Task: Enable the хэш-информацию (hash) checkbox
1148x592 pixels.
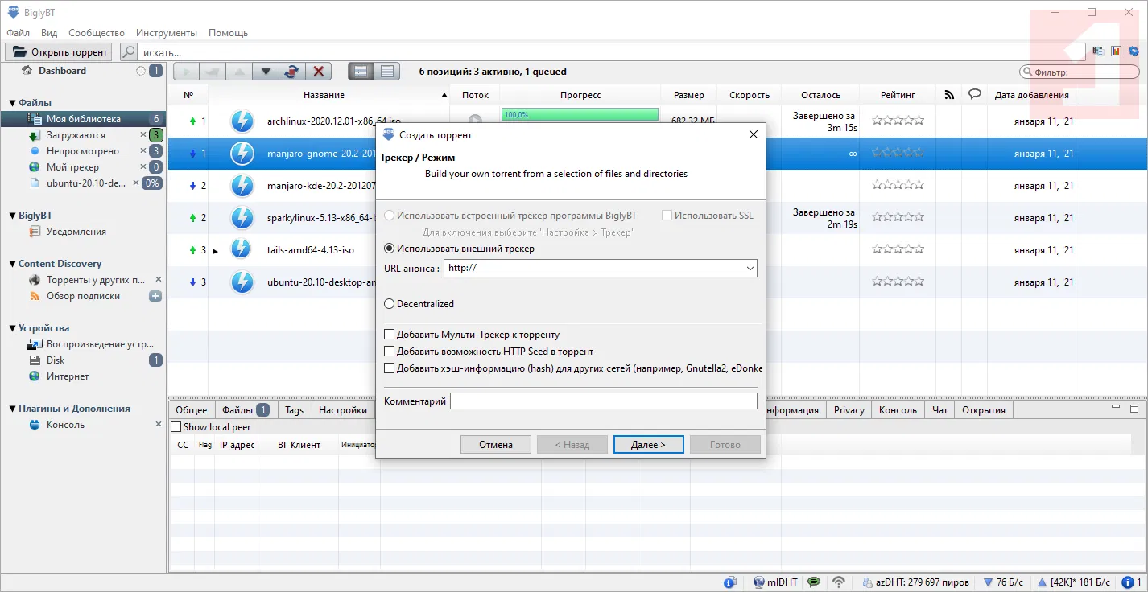Action: (390, 368)
